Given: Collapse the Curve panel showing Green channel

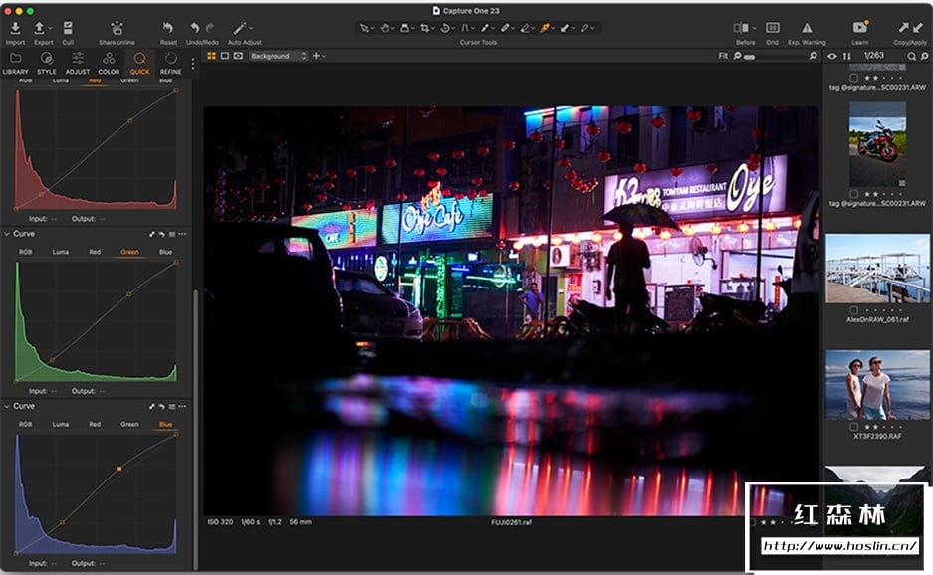Looking at the screenshot, I should [6, 234].
